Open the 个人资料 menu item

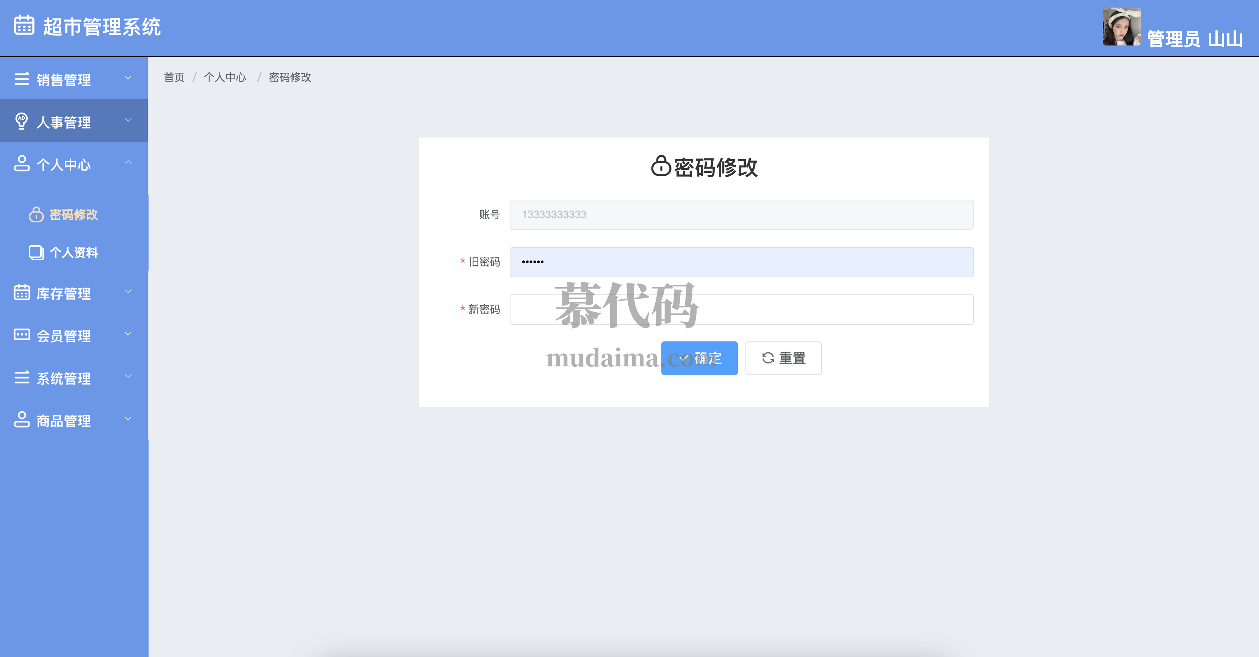pyautogui.click(x=74, y=253)
